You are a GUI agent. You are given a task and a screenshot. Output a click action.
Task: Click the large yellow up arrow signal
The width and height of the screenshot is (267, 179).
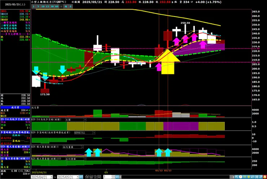(x=168, y=61)
